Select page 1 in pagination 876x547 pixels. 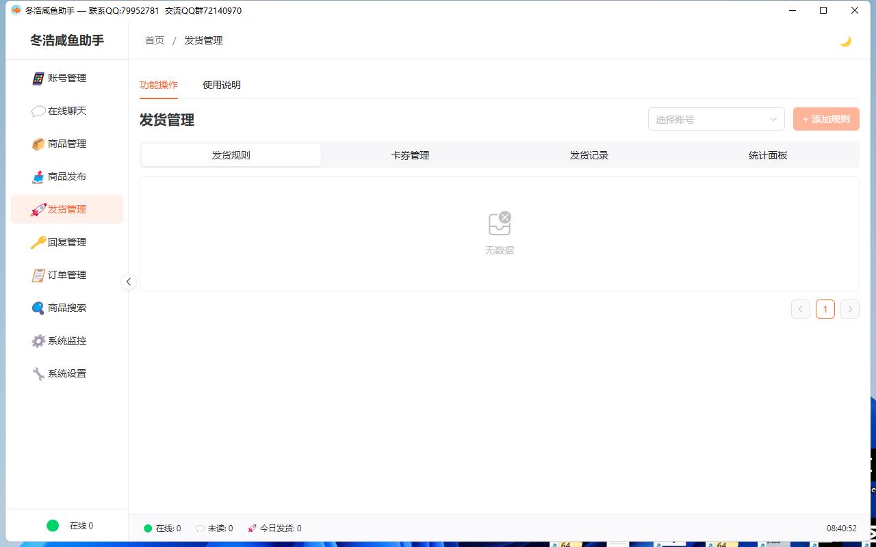coord(825,309)
